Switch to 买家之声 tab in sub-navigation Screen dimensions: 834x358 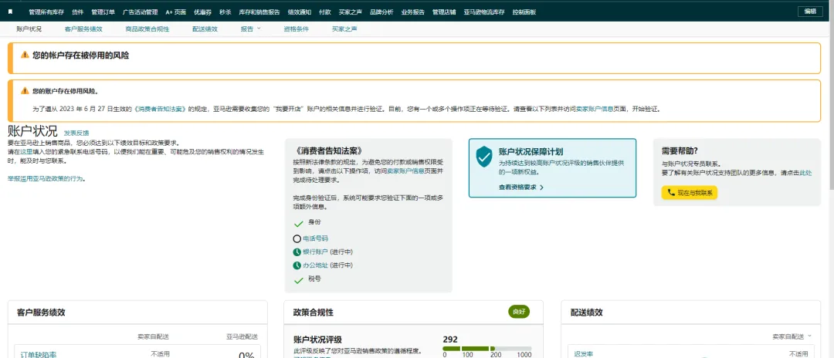(x=344, y=29)
